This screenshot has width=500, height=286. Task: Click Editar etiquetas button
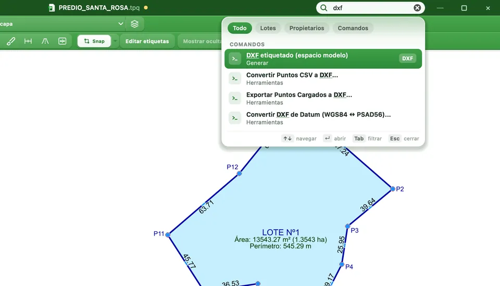(147, 41)
